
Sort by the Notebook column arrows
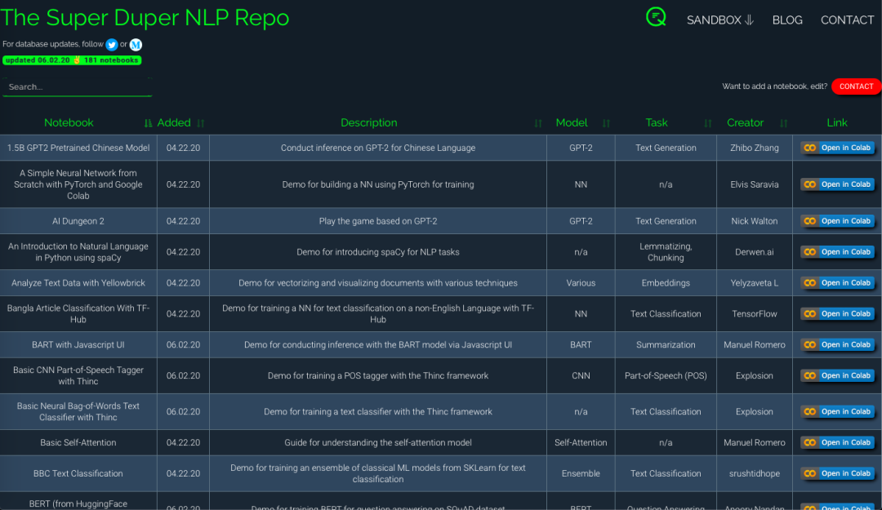[x=148, y=123]
